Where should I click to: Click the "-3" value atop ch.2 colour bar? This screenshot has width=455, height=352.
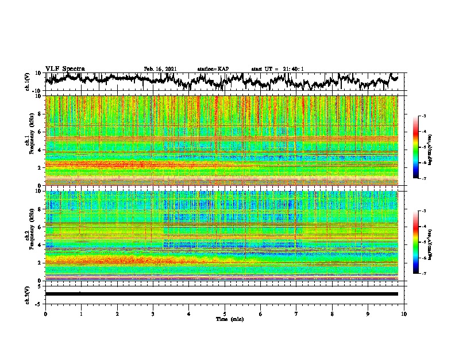coord(423,211)
